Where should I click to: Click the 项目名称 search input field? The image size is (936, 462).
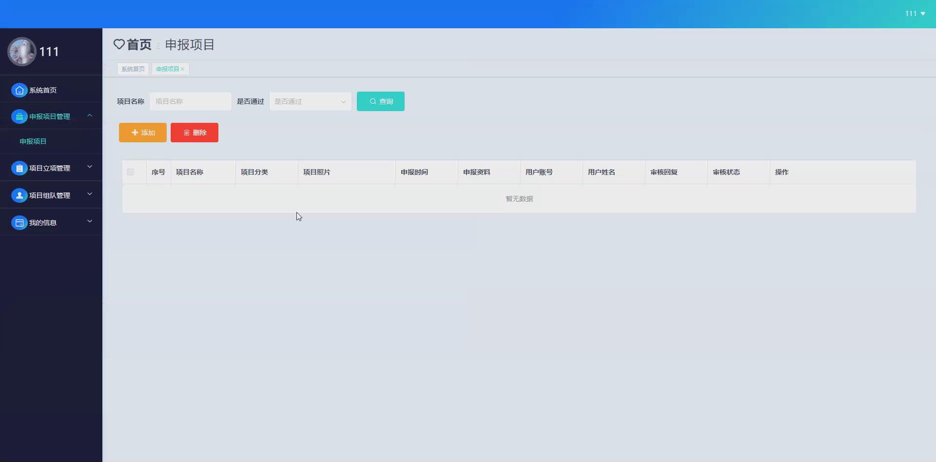[x=190, y=101]
